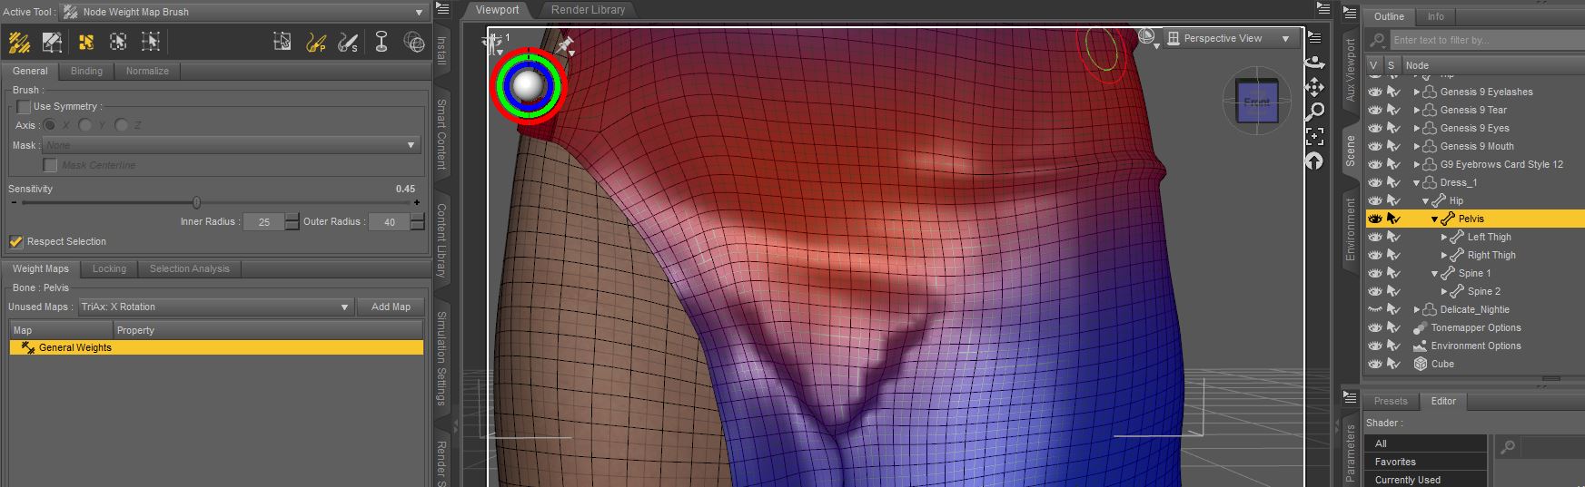
Task: Click the frame selection viewport icon
Action: [1314, 136]
